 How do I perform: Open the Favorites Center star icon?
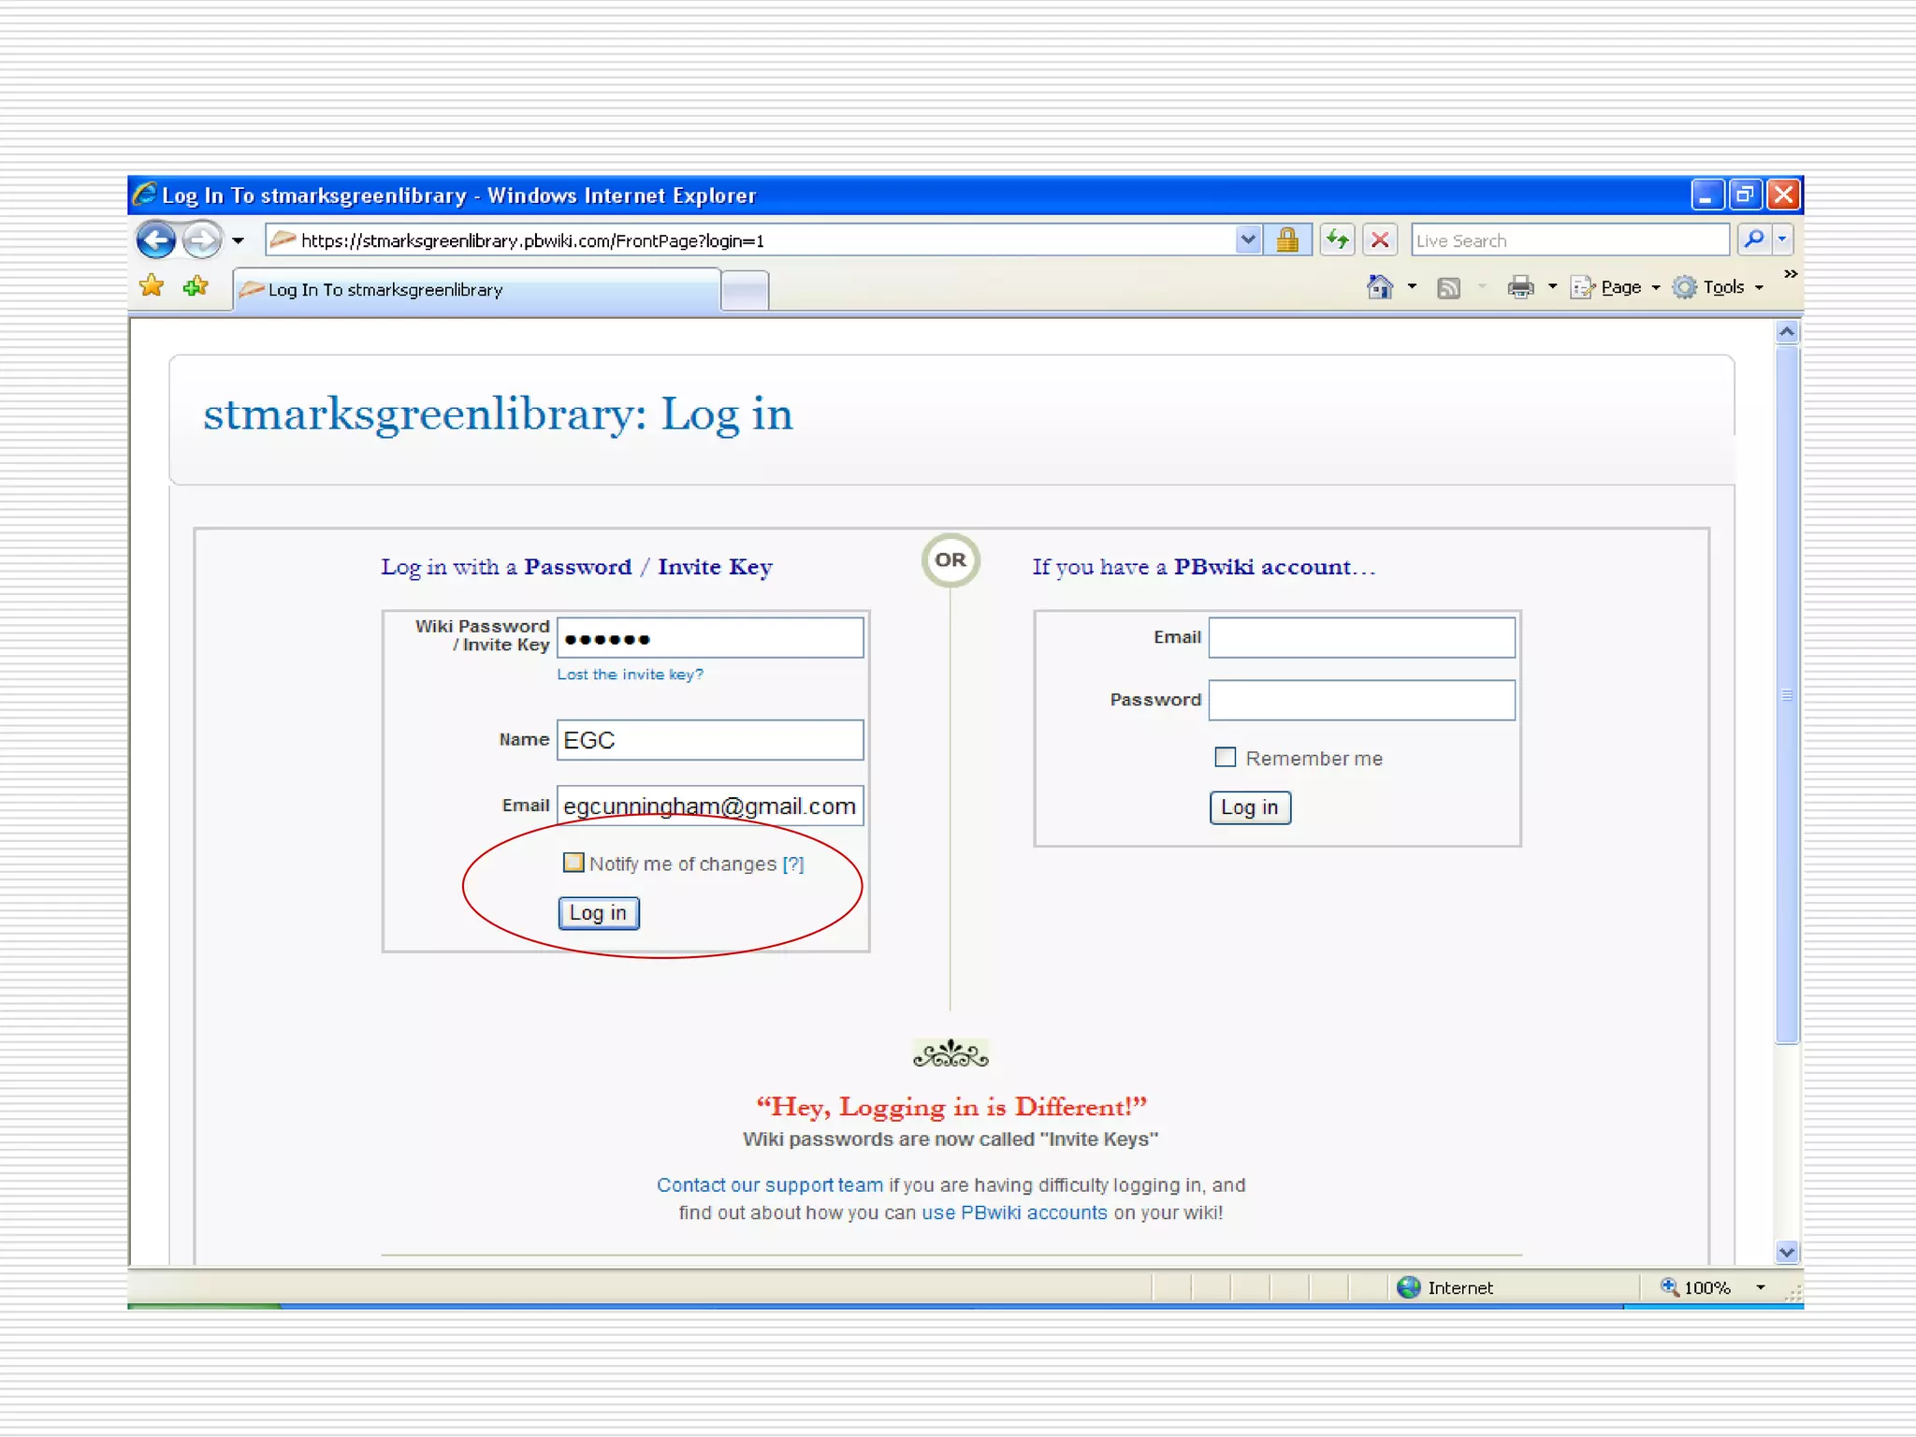coord(152,286)
